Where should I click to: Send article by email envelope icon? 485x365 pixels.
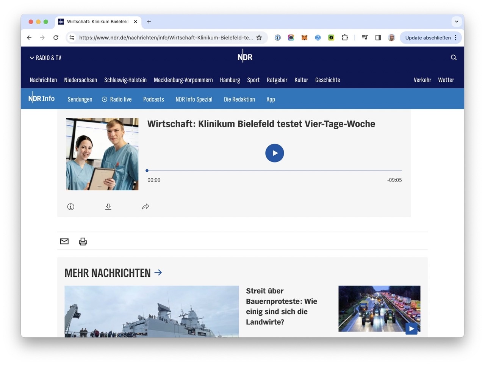[x=64, y=241]
